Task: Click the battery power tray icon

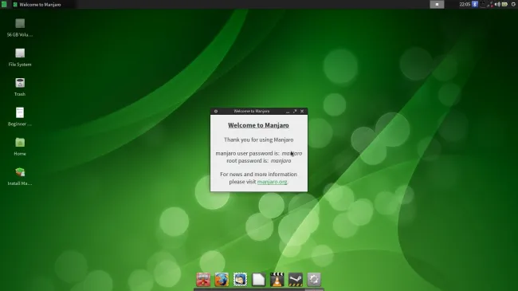Action: pyautogui.click(x=504, y=4)
